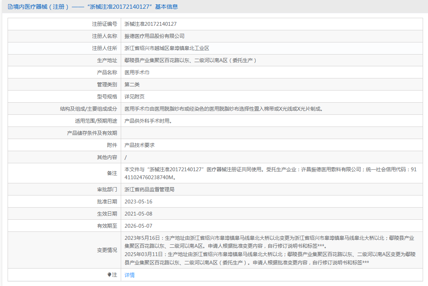Screen dimensions: 428x286
Task: Click the 审批部门 label
Action: point(107,189)
